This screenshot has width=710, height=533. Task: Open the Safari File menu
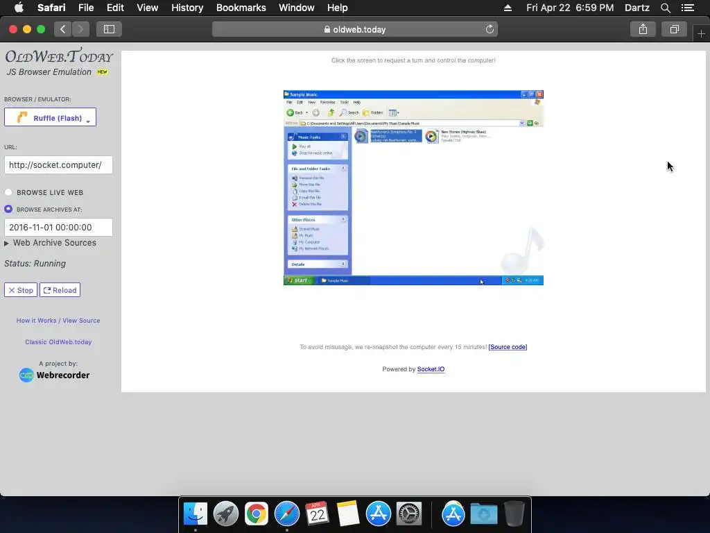coord(86,8)
